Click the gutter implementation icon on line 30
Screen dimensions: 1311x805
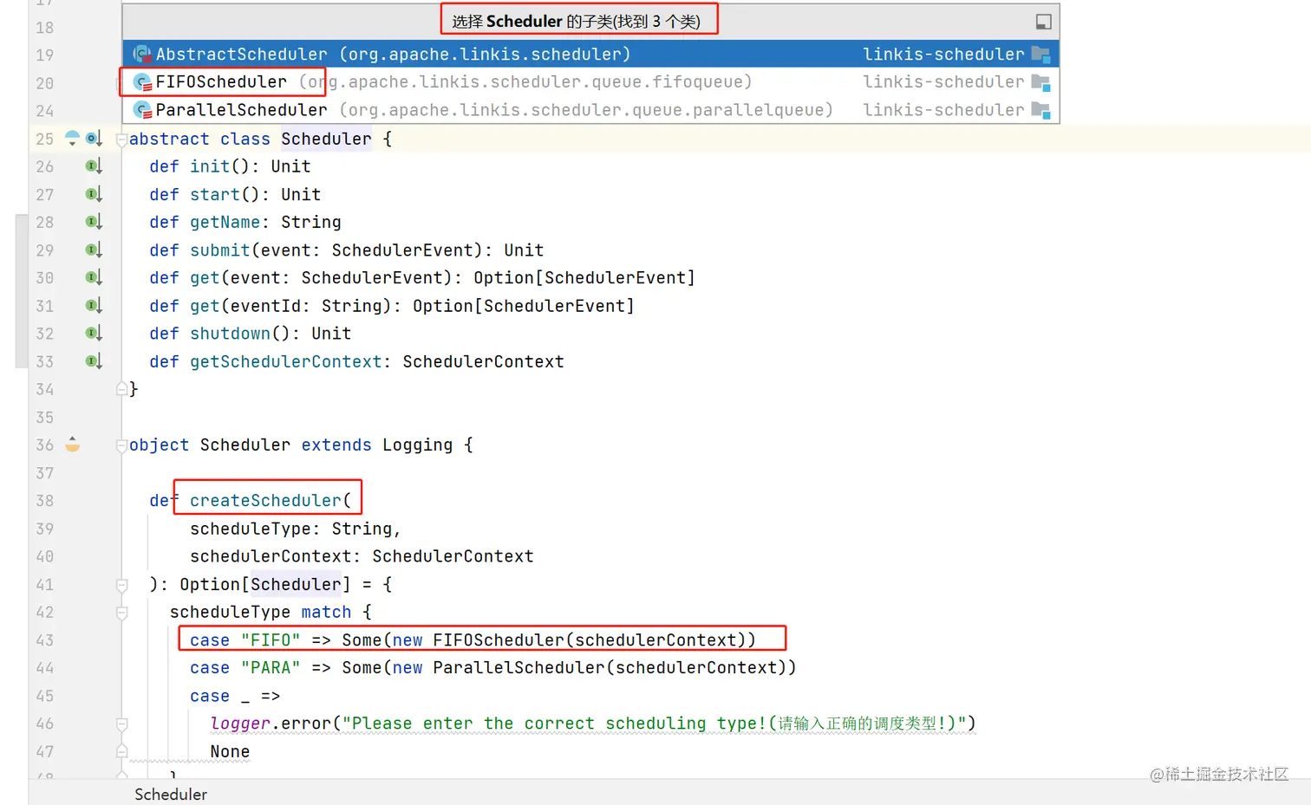pos(94,277)
